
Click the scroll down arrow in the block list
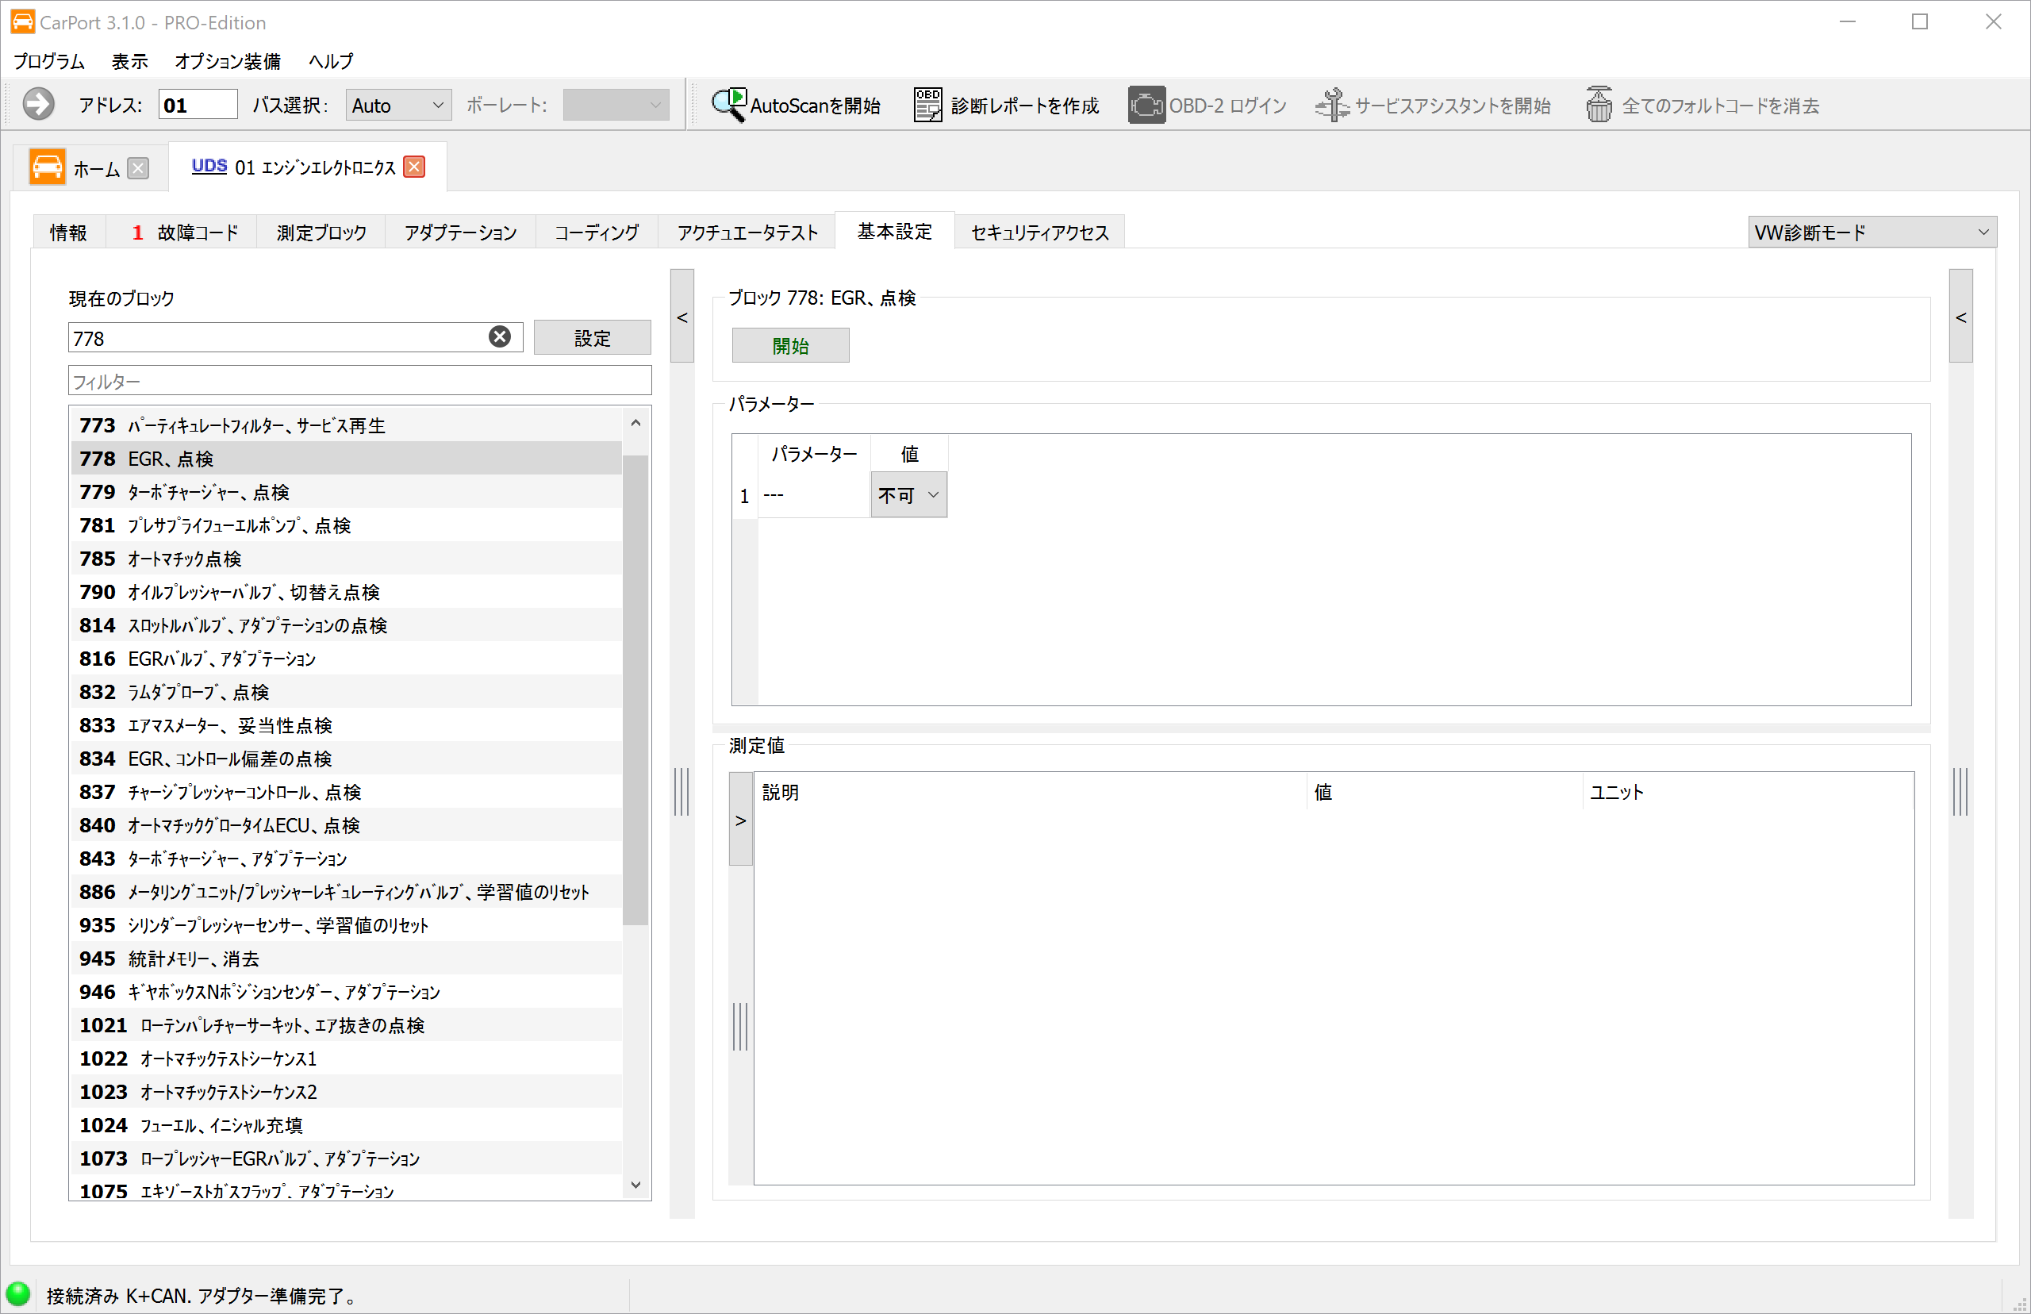635,1185
